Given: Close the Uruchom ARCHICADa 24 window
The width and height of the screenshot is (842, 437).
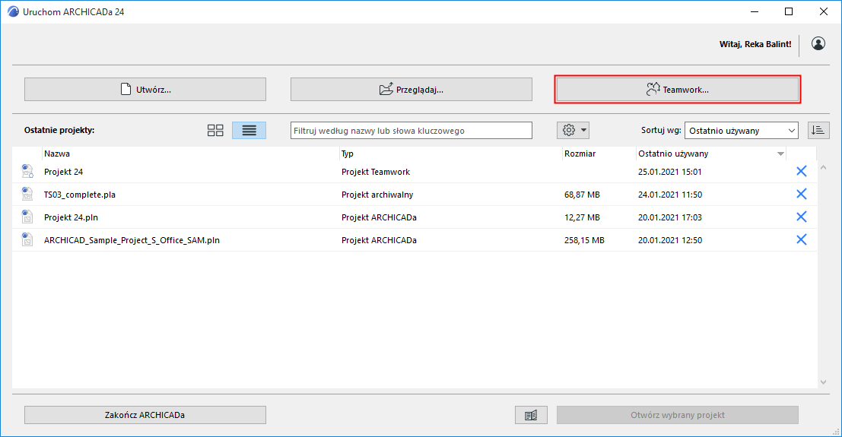Looking at the screenshot, I should coord(823,11).
